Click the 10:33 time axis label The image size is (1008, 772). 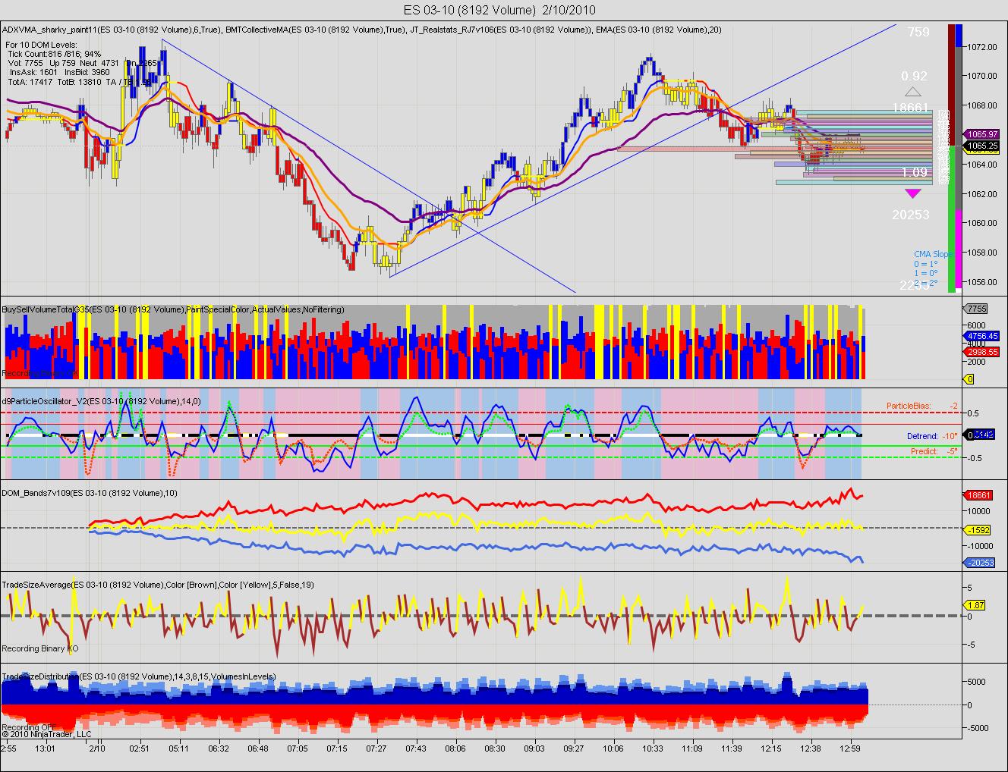pos(653,748)
